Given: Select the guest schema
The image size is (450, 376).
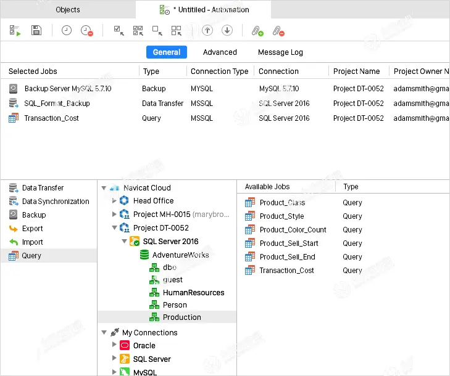Looking at the screenshot, I should pos(166,280).
